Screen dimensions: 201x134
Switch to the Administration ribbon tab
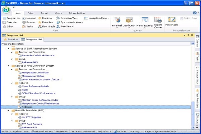tap(77, 13)
